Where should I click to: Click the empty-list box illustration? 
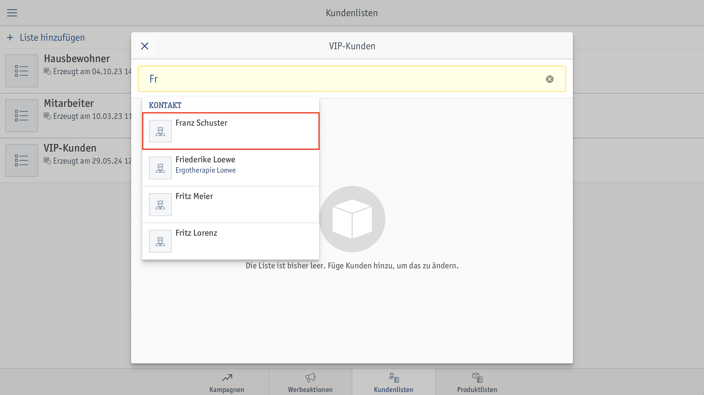tap(352, 219)
